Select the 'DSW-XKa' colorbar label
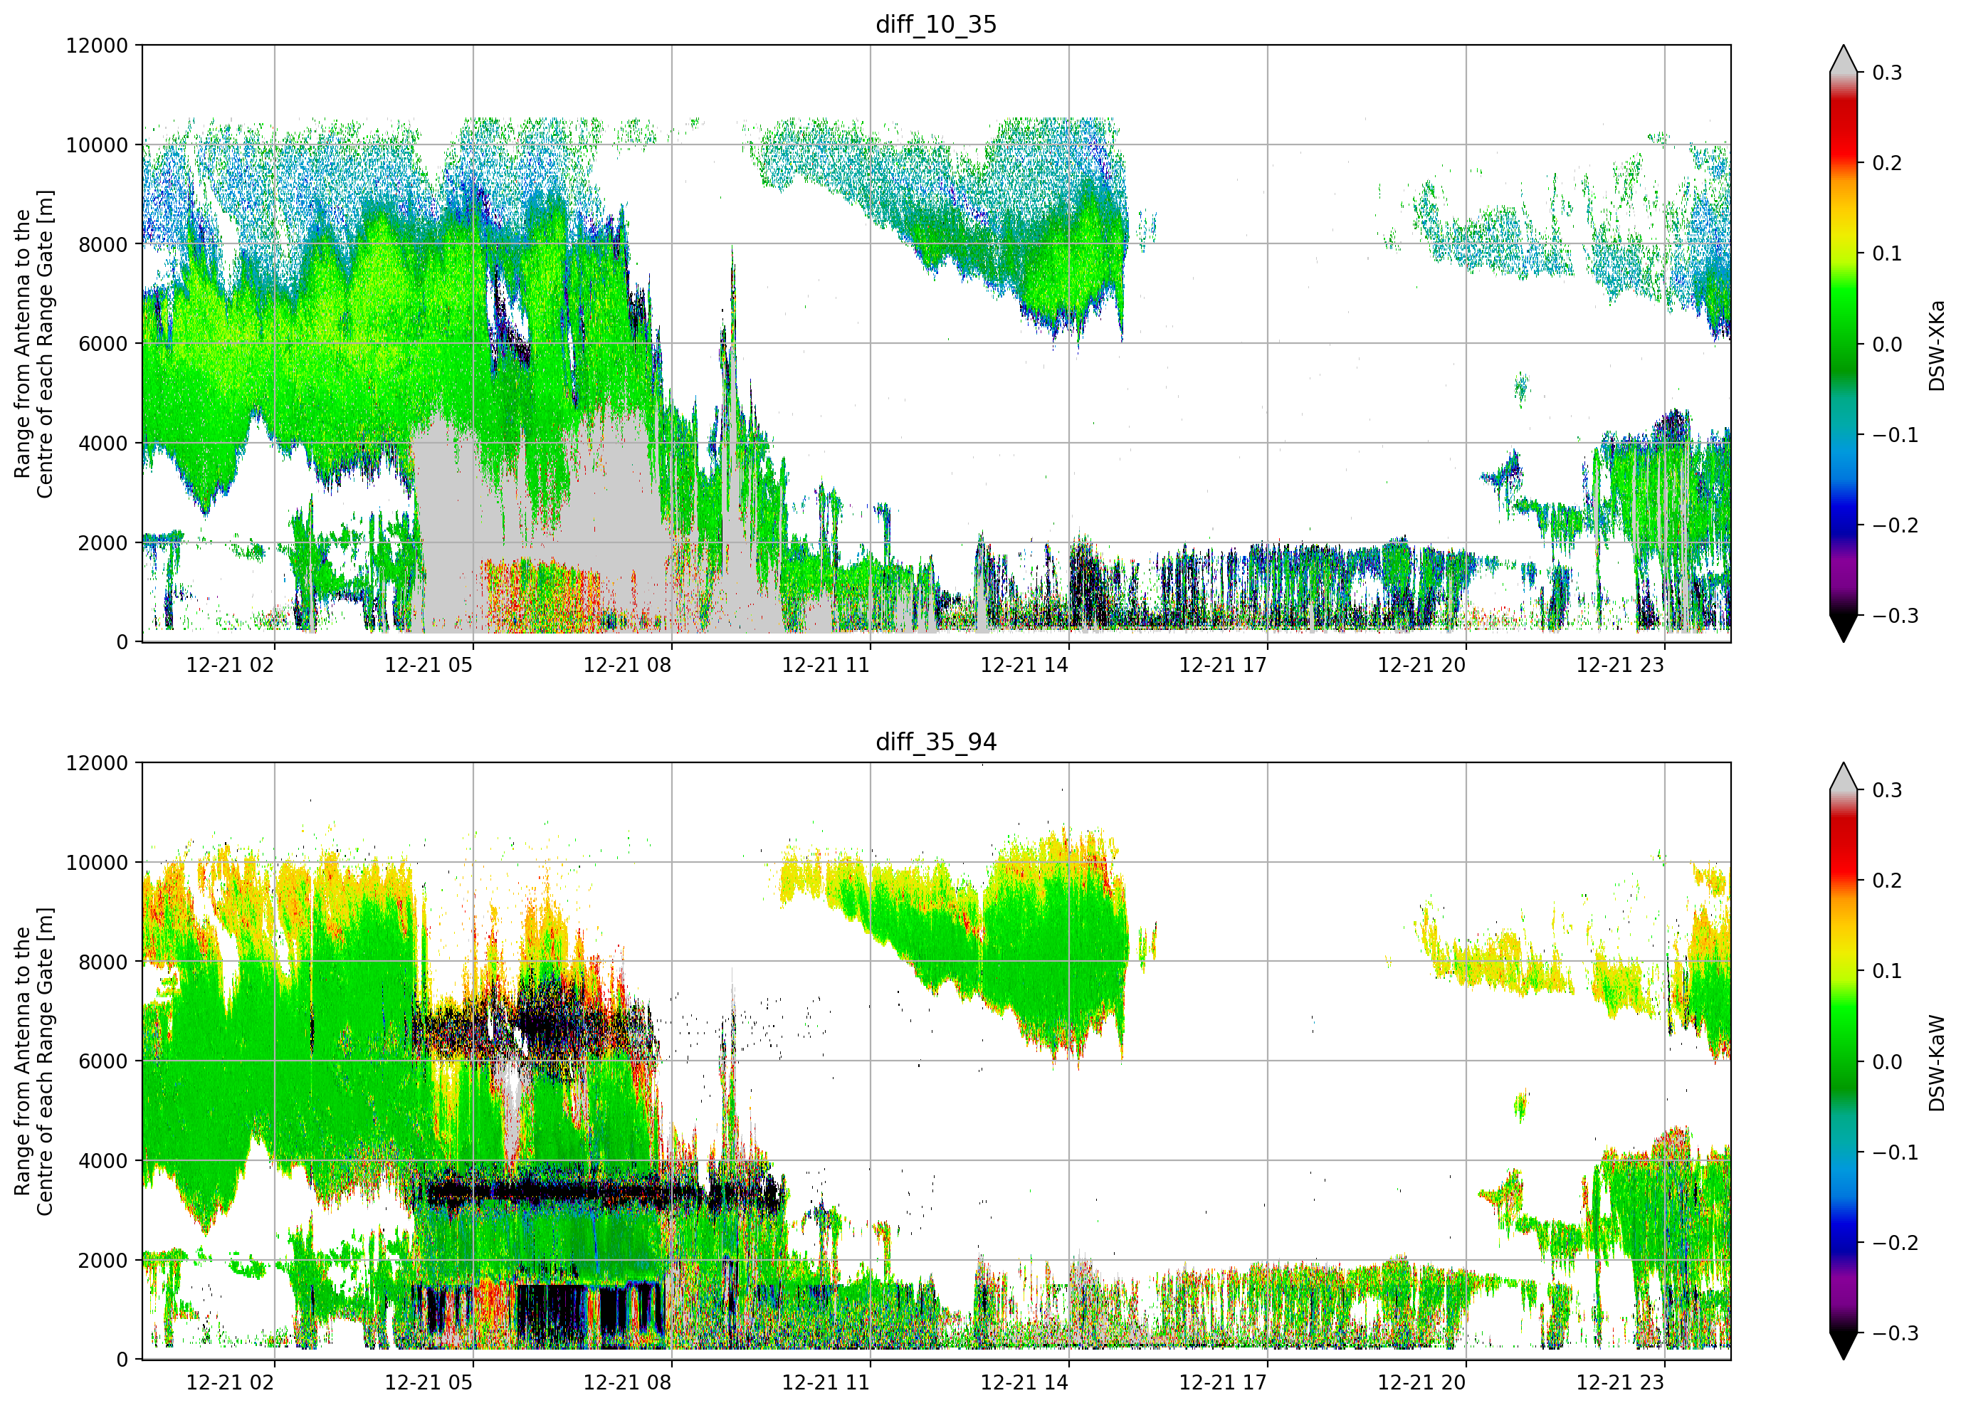The image size is (1961, 1408). [1937, 345]
